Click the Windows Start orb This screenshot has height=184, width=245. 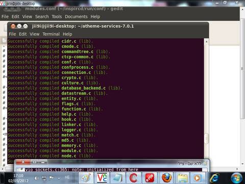(237, 178)
